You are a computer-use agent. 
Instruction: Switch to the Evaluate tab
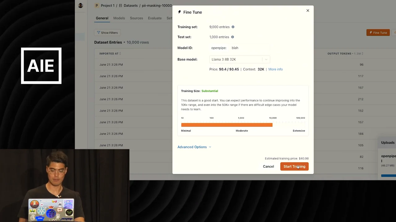coord(155,18)
